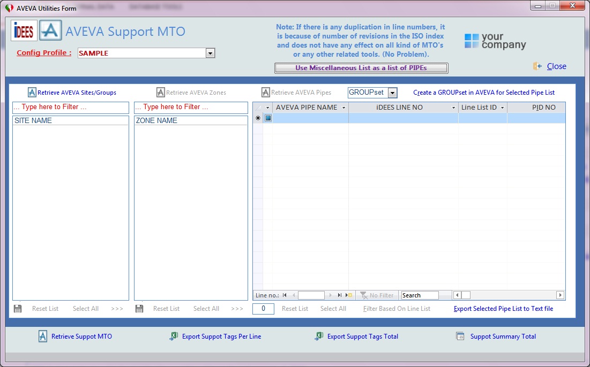Viewport: 590px width, 367px height.
Task: Click the AVEVA logo icon beside the title
Action: pos(50,30)
